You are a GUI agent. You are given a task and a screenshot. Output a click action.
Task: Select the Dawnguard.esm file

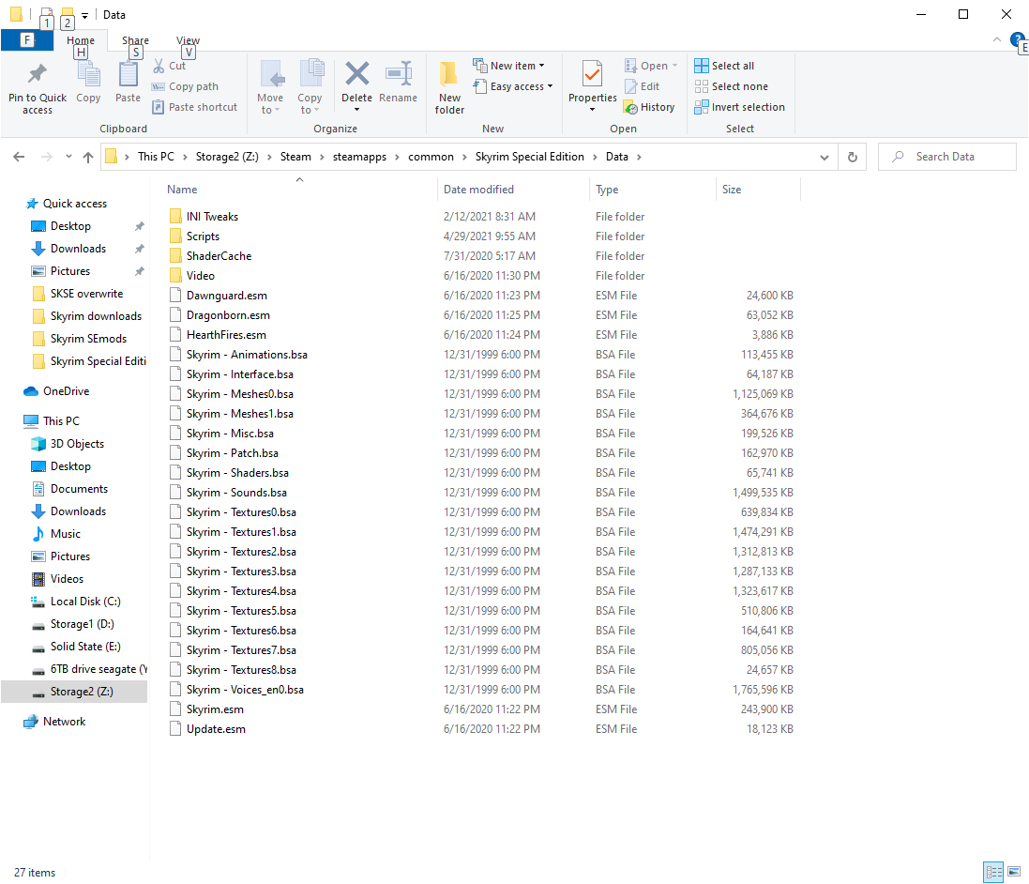pos(226,296)
